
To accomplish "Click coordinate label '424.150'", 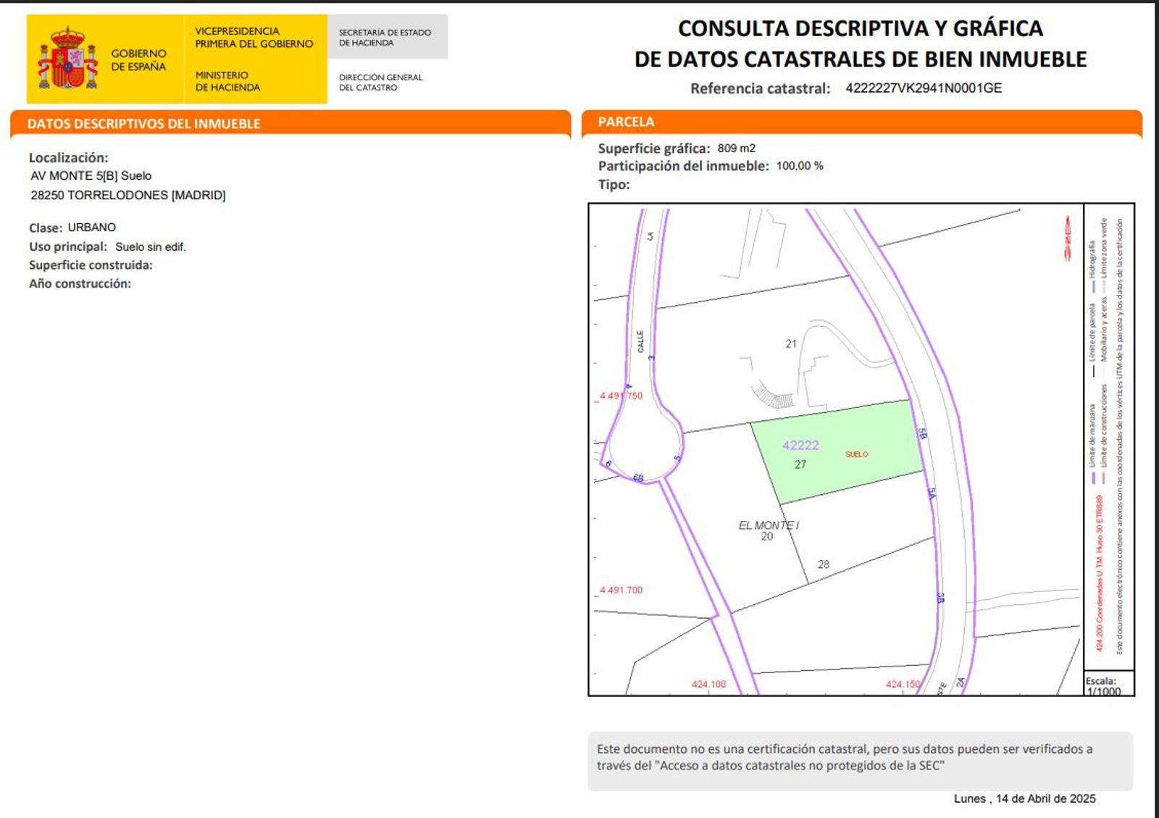I will point(903,684).
